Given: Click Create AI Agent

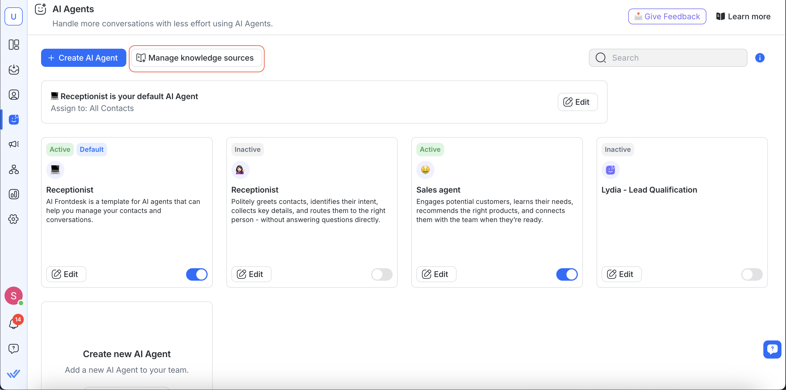Looking at the screenshot, I should [83, 58].
